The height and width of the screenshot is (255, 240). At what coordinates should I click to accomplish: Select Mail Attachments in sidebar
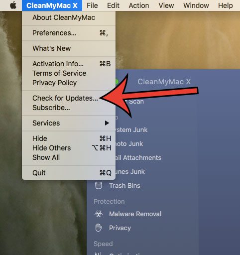point(138,157)
